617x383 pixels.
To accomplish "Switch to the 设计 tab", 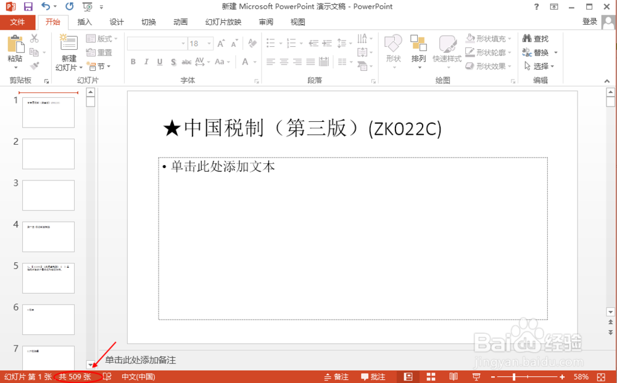I will coord(117,22).
